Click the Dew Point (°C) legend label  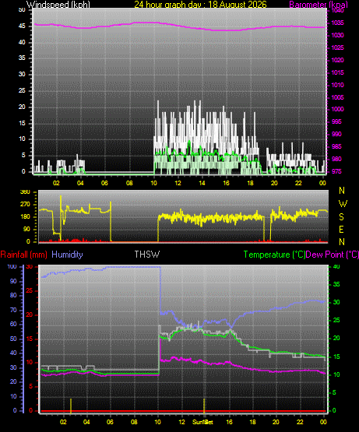(333, 255)
